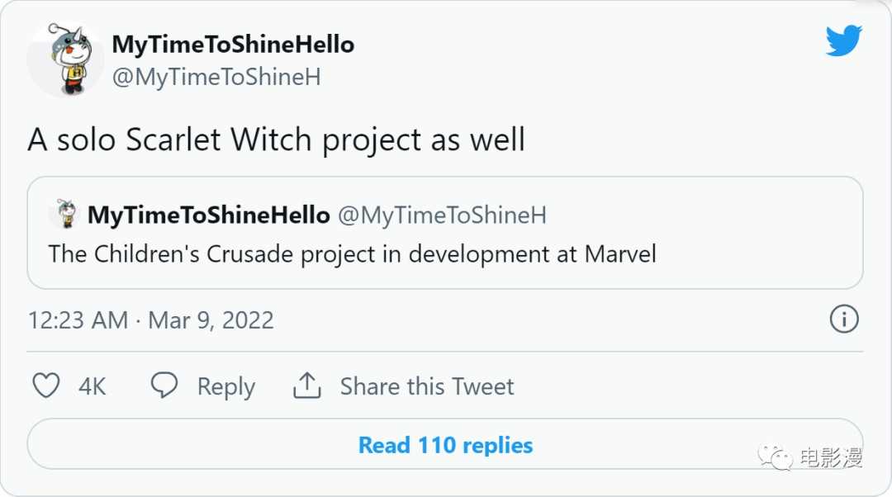Click the quoted tweet's @MyTimeToShineH handle
This screenshot has height=497, width=892.
[x=442, y=215]
